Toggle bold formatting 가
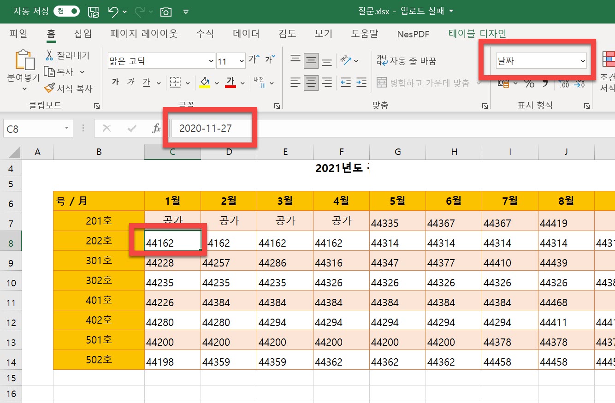The image size is (615, 403). 115,83
